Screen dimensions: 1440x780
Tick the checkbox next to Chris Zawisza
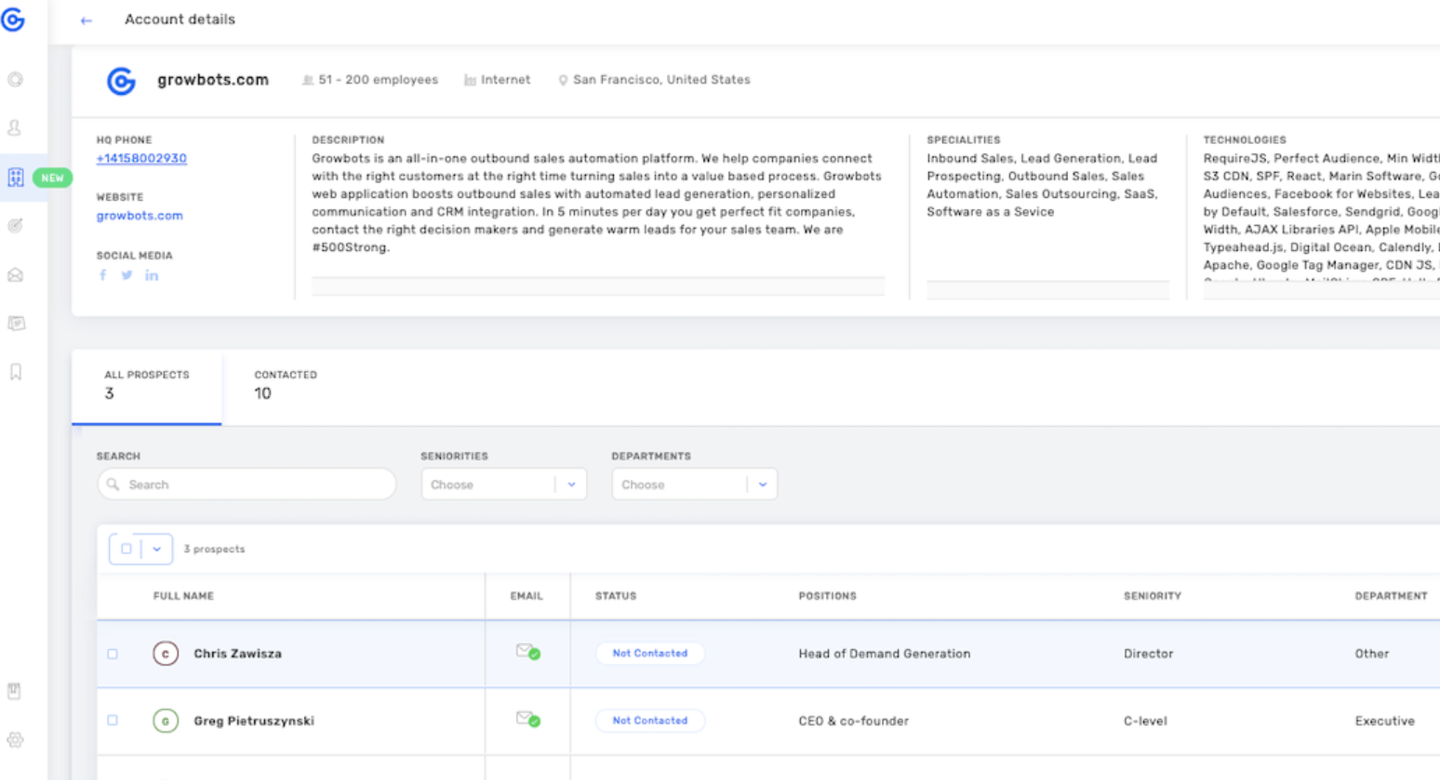click(x=113, y=654)
